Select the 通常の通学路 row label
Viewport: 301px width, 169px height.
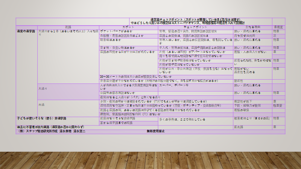pos(27,32)
